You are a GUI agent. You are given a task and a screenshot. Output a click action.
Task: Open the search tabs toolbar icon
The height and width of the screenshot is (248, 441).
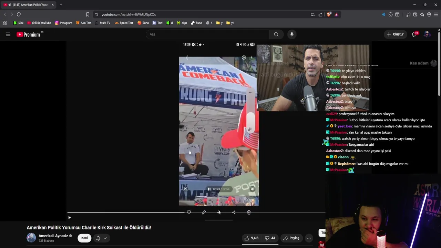[x=397, y=14]
